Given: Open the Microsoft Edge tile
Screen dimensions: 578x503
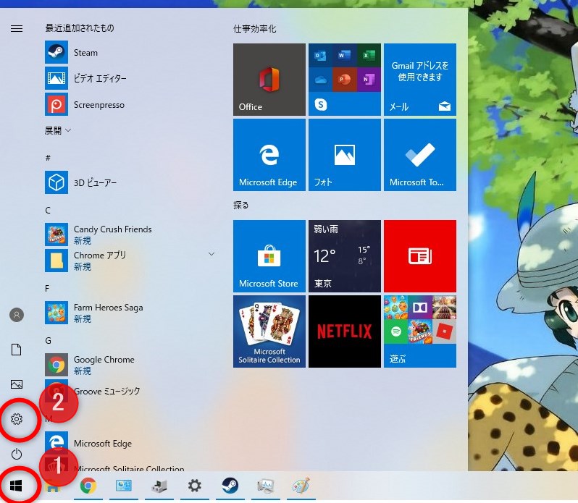Looking at the screenshot, I should point(269,155).
